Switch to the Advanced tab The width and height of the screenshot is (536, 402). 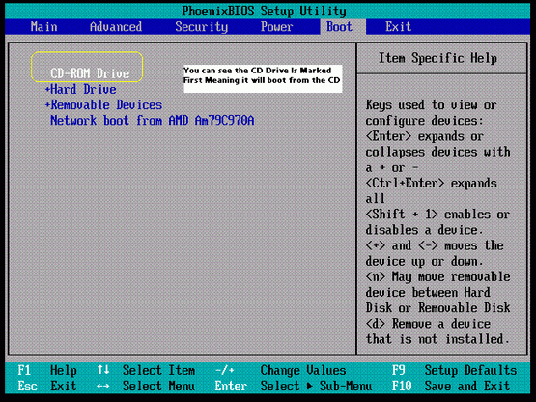pyautogui.click(x=116, y=27)
